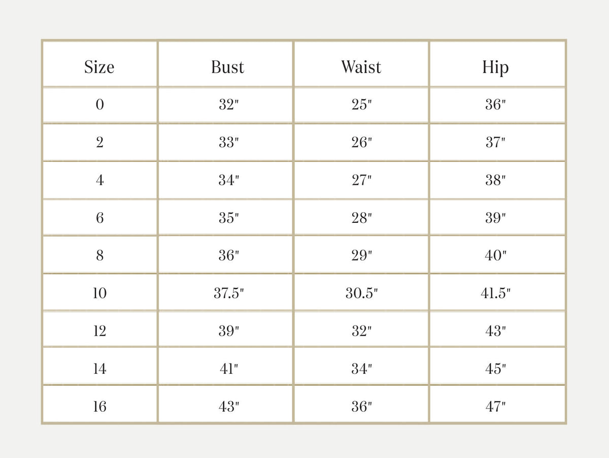Select the 25" waist value

pyautogui.click(x=361, y=105)
